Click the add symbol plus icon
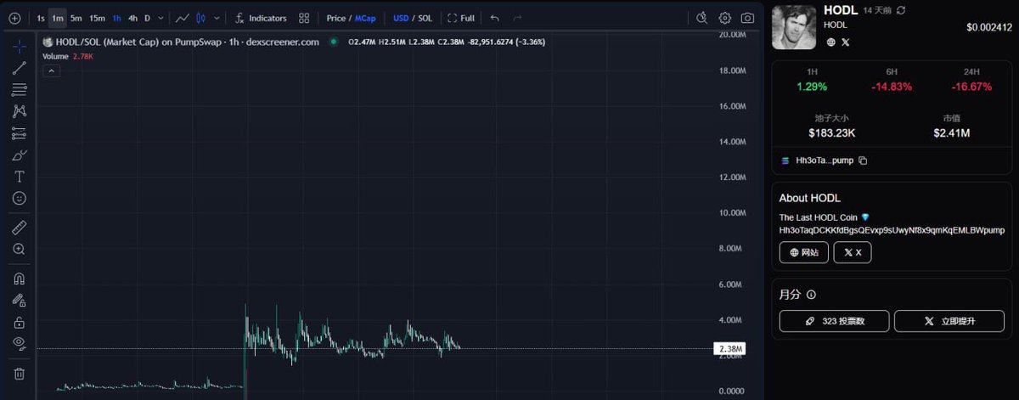 click(14, 18)
